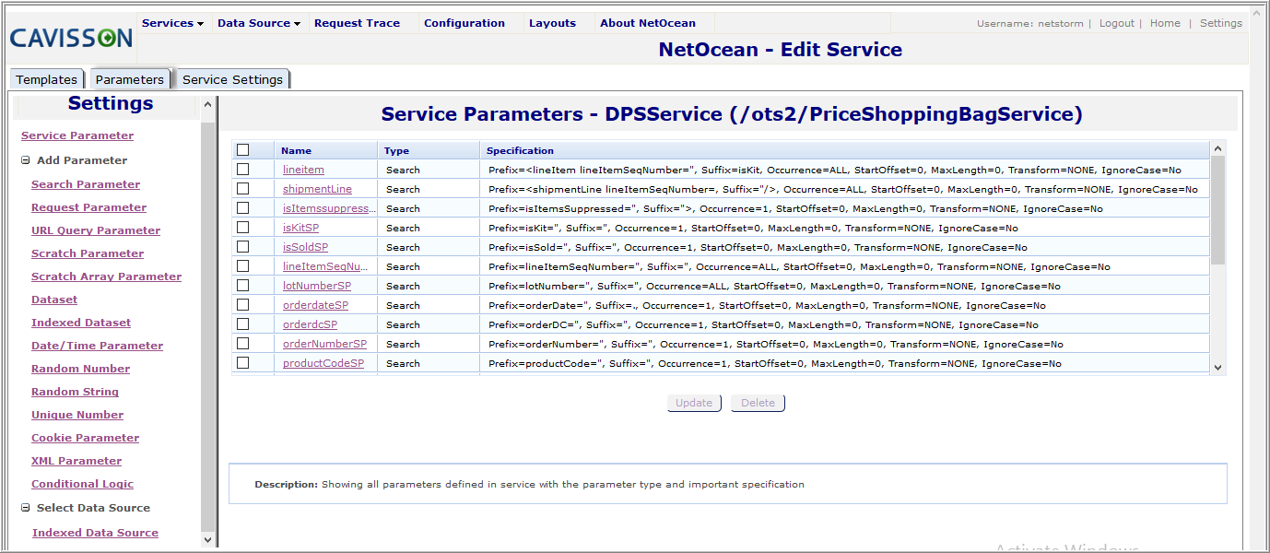Add a Scratch Array Parameter
1270x553 pixels.
(x=106, y=276)
